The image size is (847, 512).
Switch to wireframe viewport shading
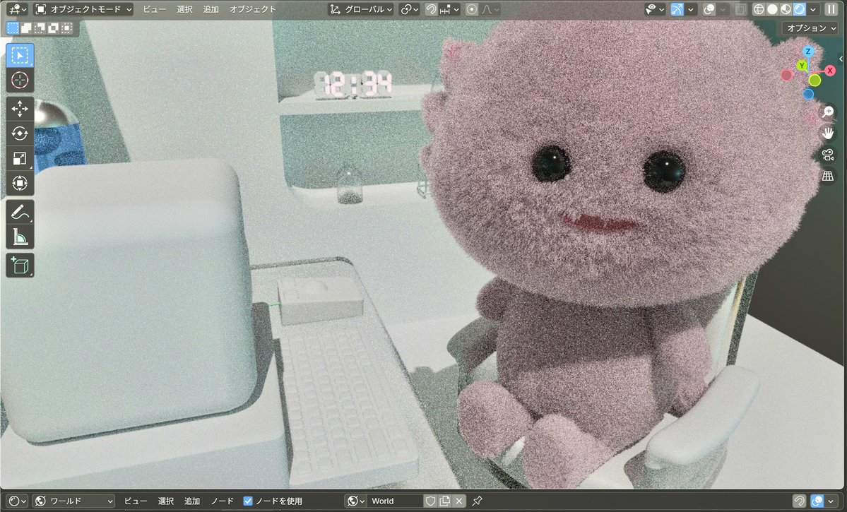click(x=759, y=9)
